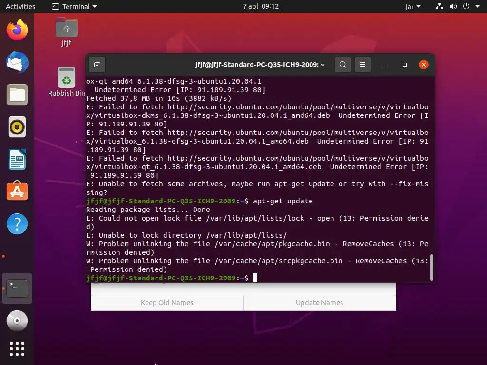Click the terminal window title text
This screenshot has width=487, height=365.
tap(260, 65)
